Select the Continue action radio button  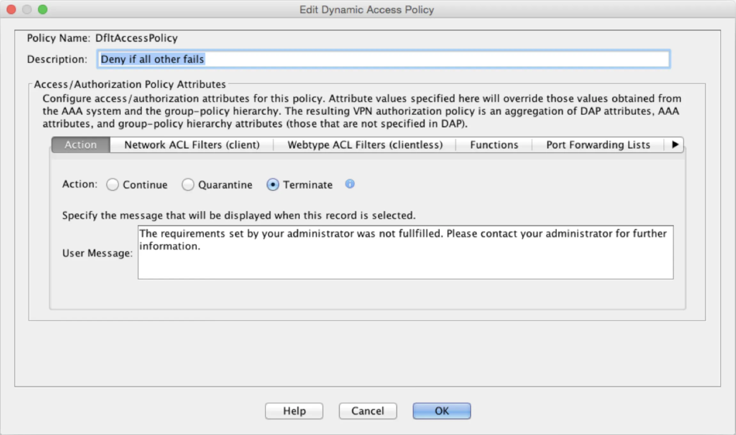click(x=113, y=185)
